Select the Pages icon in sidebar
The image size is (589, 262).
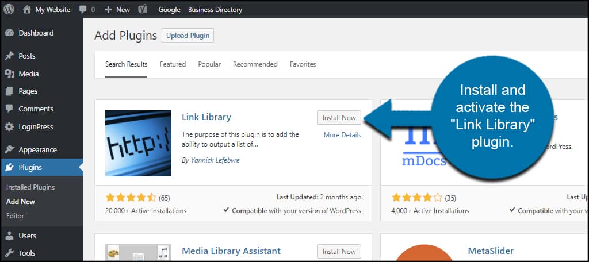coord(9,91)
